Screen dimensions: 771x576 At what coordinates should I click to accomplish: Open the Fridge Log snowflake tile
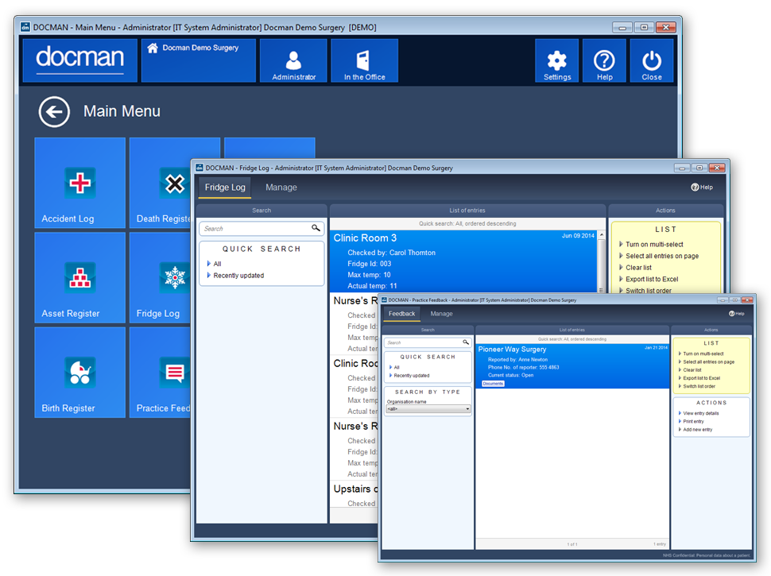point(161,278)
